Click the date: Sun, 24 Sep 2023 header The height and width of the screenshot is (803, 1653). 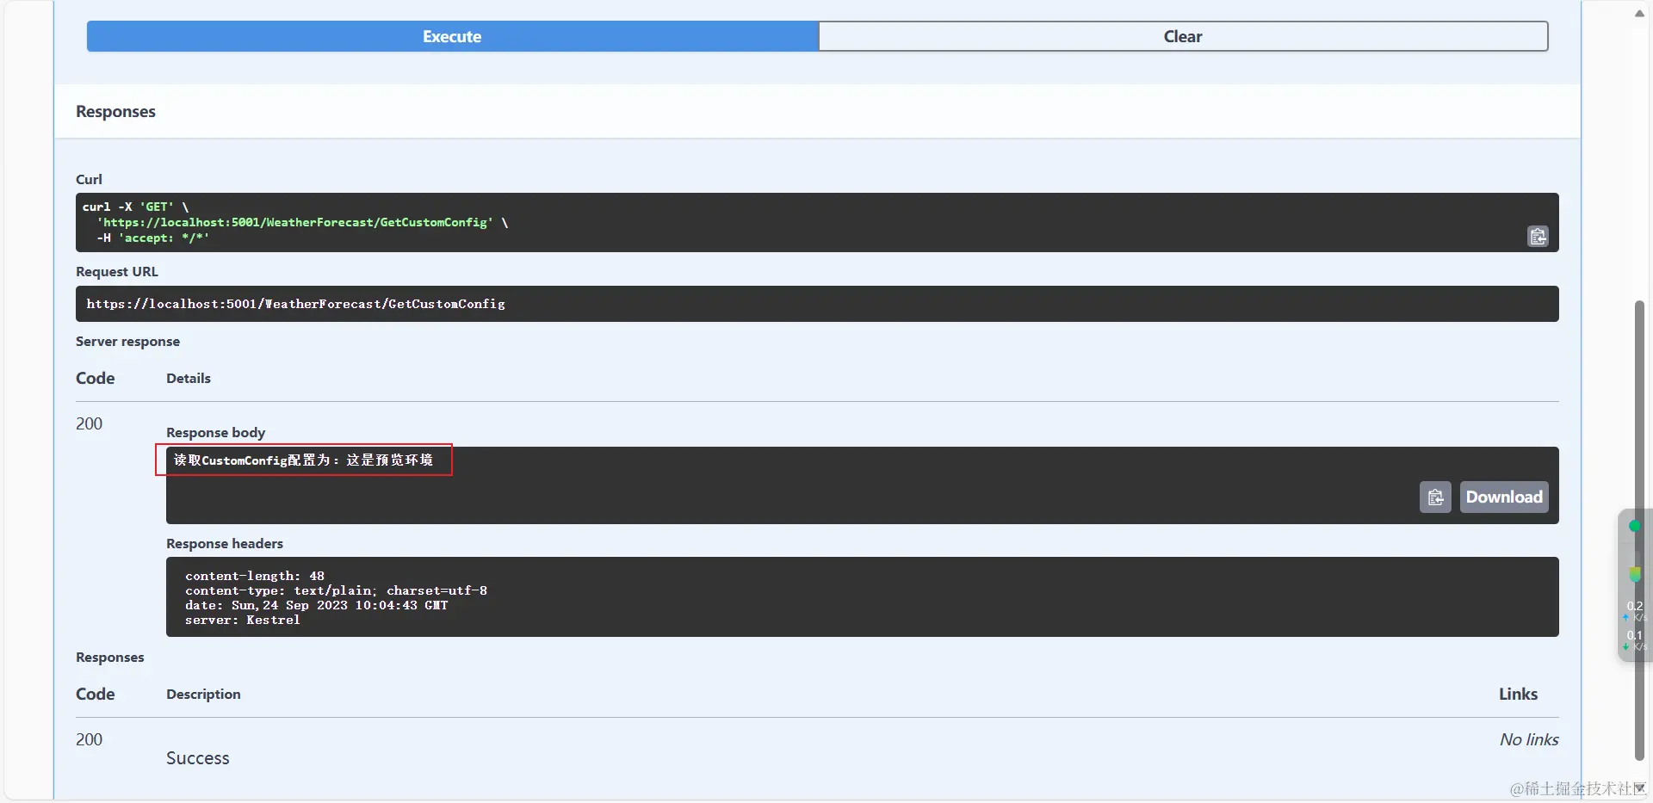pyautogui.click(x=316, y=605)
